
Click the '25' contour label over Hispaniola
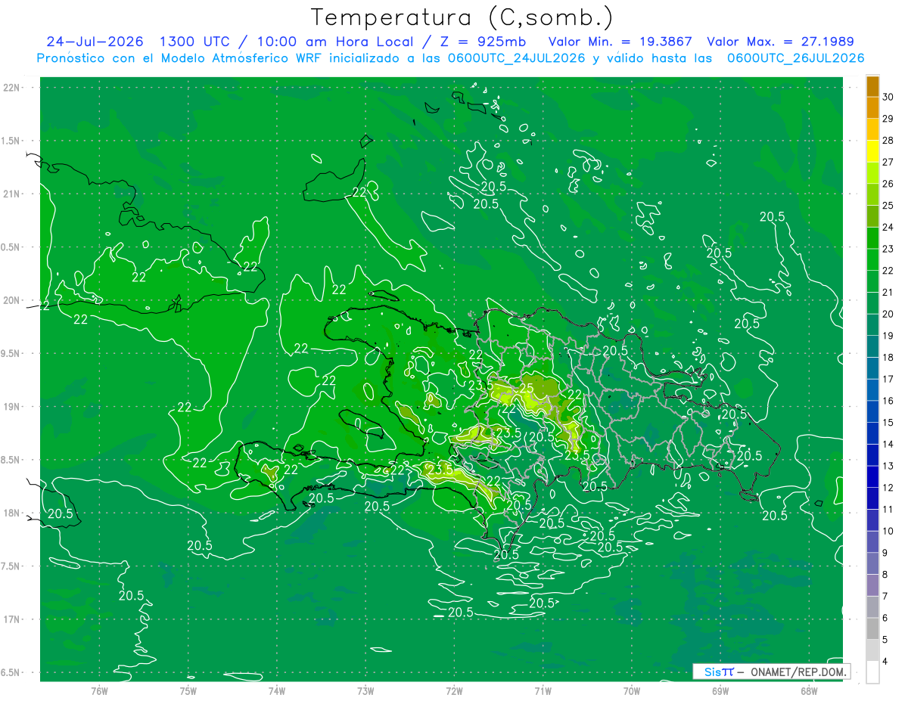click(x=526, y=389)
